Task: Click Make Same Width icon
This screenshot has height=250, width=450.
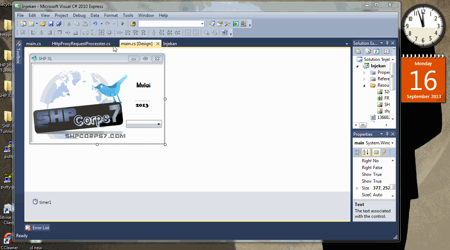Action: (86, 33)
